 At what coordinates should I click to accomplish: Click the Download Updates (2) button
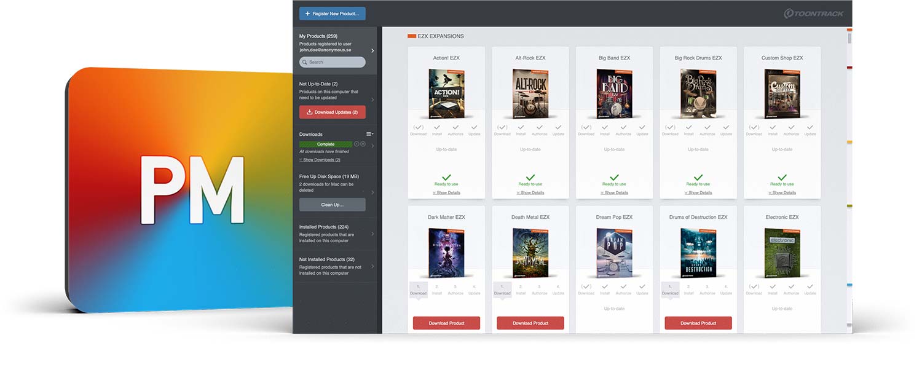click(333, 112)
